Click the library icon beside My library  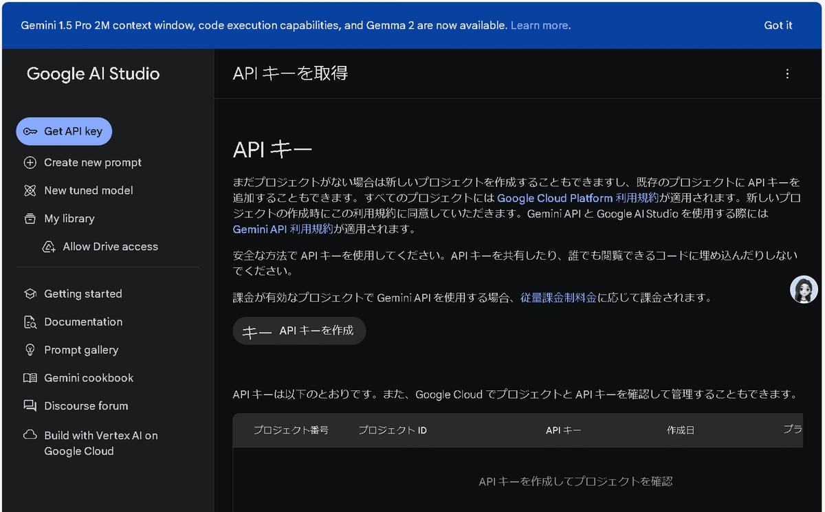30,219
